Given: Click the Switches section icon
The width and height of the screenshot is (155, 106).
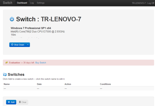Looking at the screenshot, I should (5, 75).
